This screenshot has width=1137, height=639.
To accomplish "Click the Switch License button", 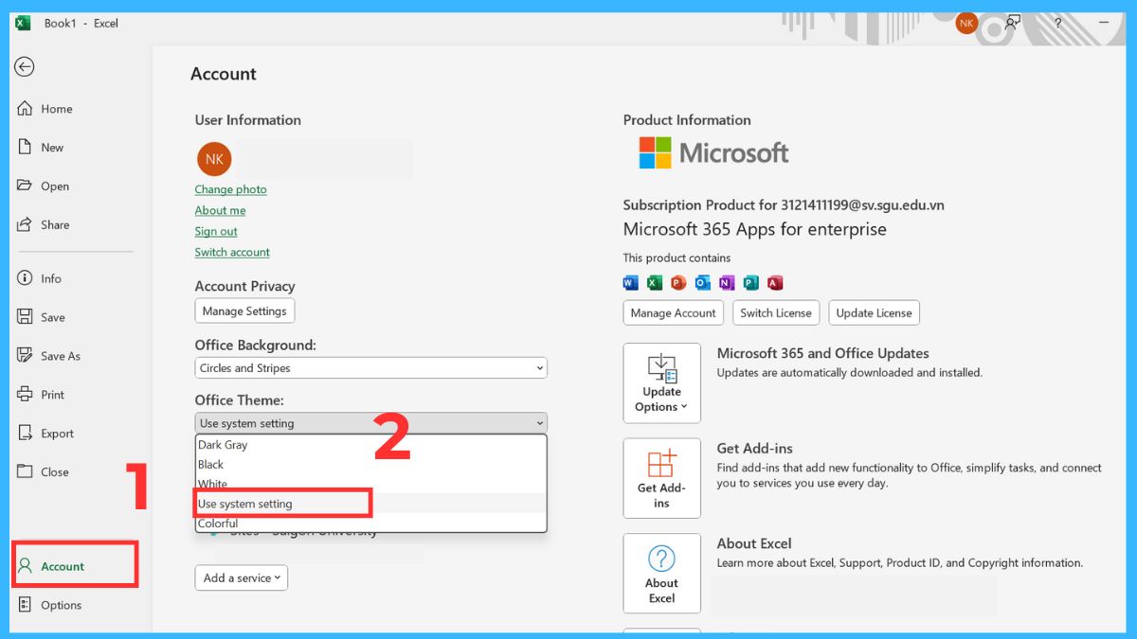I will coord(776,312).
